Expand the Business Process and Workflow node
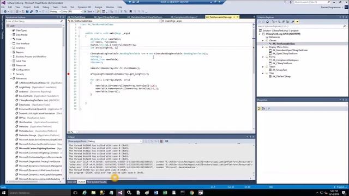This screenshot has height=196, width=349. pos(11,57)
